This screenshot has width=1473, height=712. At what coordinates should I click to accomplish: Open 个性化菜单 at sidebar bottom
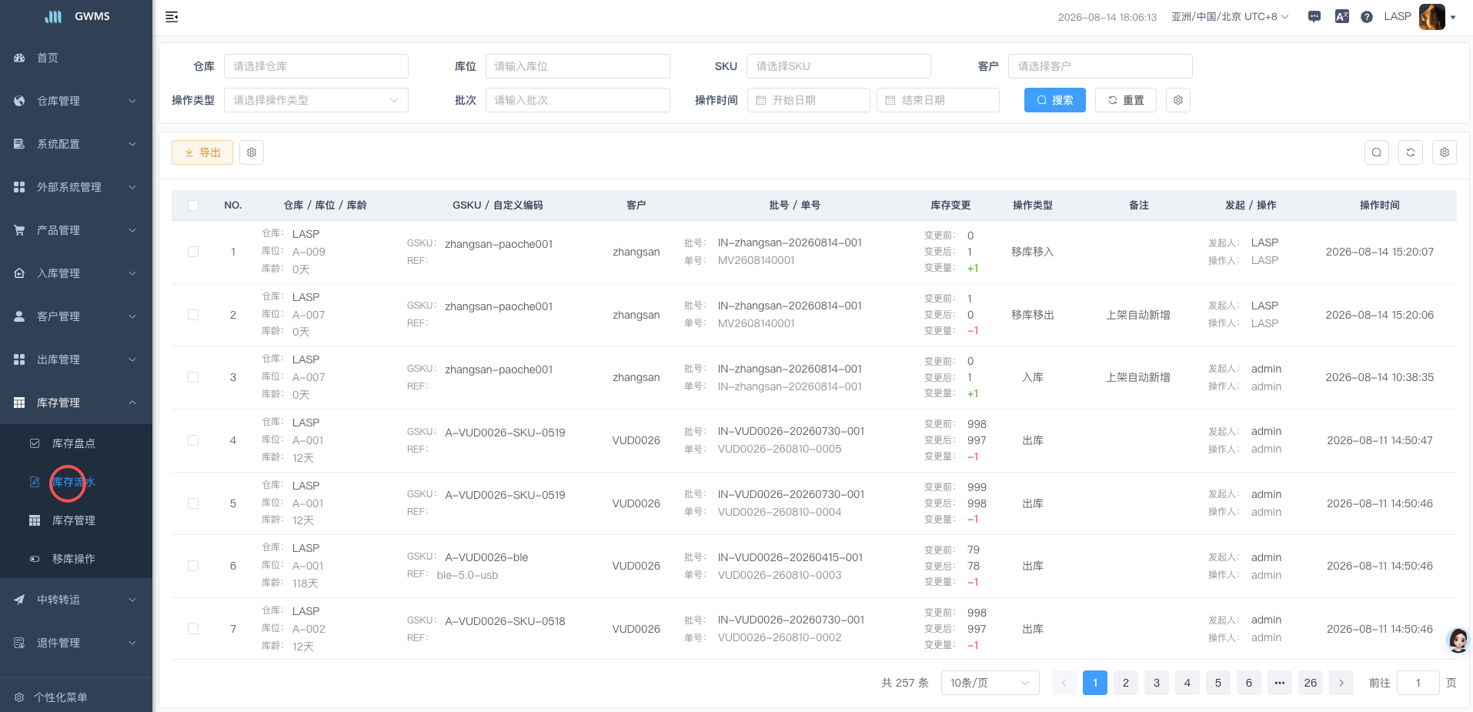[76, 697]
